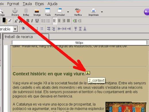Select align center paragraph button
The width and height of the screenshot is (149, 112).
(x=59, y=21)
